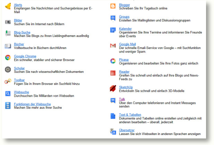Open the SketchUp link
Screen dimensions: 214x145
(126, 87)
